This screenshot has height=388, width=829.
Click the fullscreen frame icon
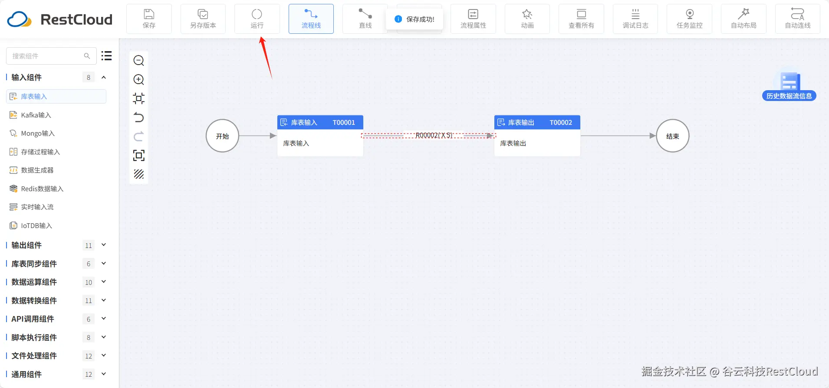[x=139, y=155]
